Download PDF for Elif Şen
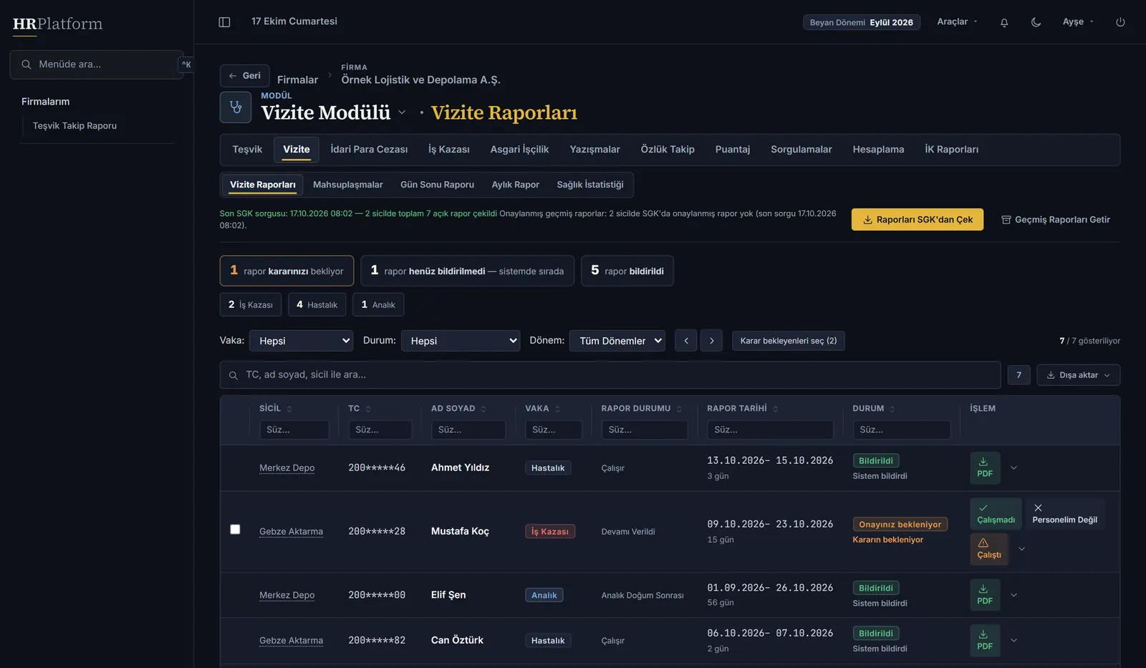This screenshot has width=1146, height=668. tap(985, 595)
